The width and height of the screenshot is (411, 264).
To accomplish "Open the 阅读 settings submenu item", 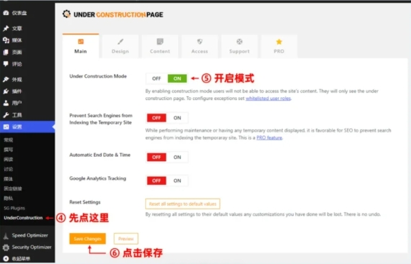I will click(x=9, y=159).
